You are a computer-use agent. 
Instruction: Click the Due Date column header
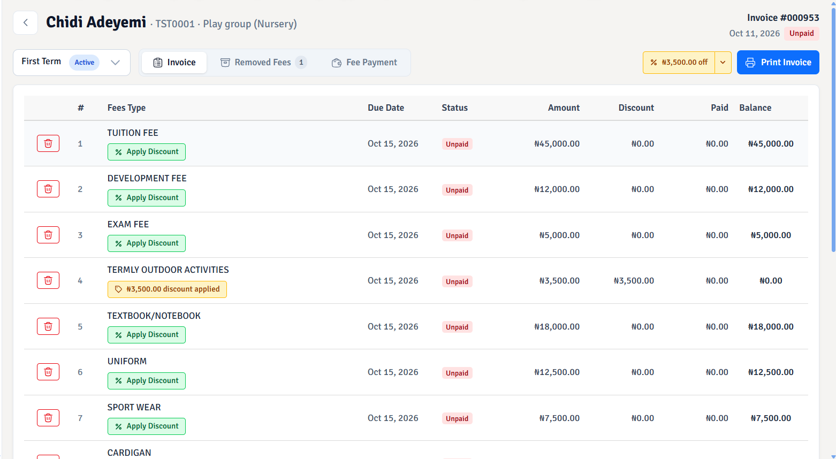tap(386, 108)
